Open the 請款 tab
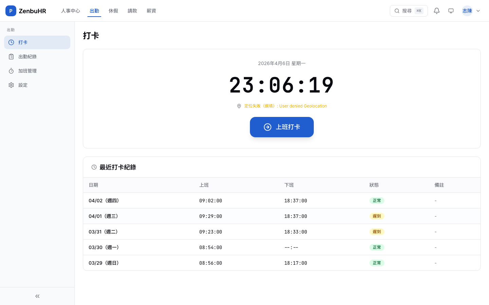Image resolution: width=489 pixels, height=305 pixels. [x=132, y=11]
